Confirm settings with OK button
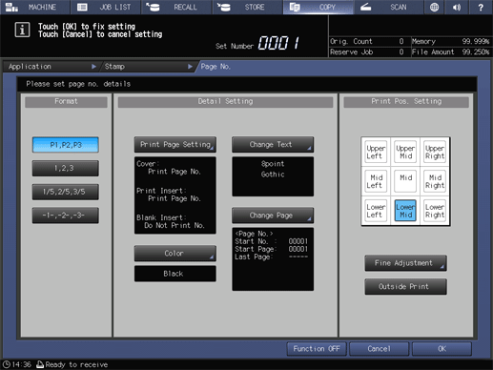The height and width of the screenshot is (370, 493). tap(442, 349)
